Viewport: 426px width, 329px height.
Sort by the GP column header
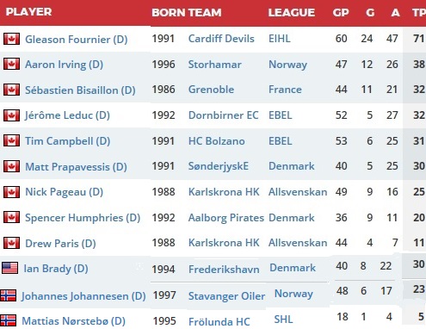coord(341,12)
